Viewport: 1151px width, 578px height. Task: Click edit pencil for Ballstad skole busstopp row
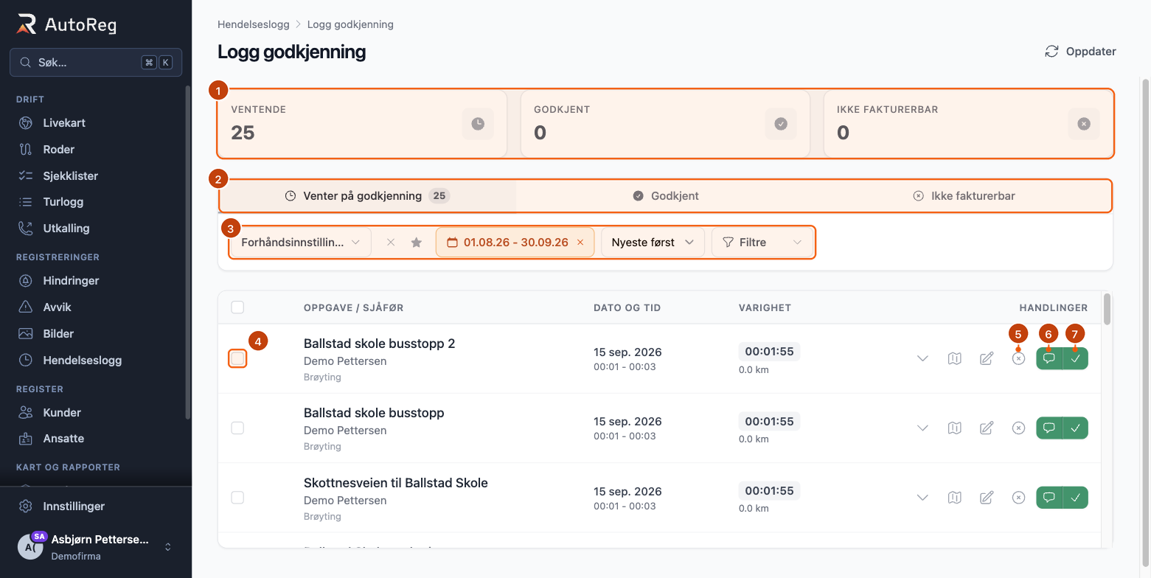987,428
